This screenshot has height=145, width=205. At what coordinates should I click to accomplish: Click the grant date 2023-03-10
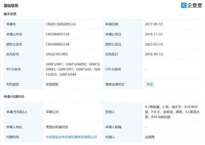pyautogui.click(x=154, y=44)
